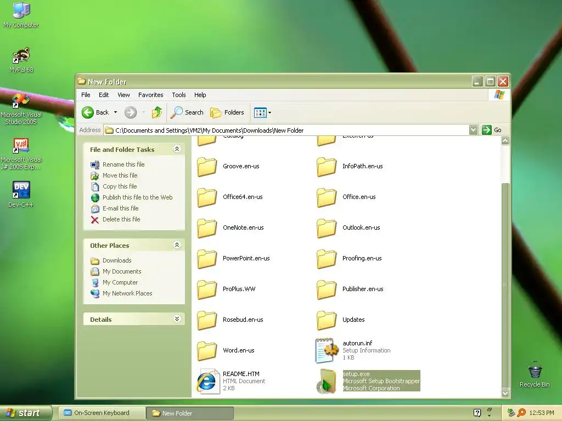Click the help question mark tray icon
The width and height of the screenshot is (562, 421).
point(477,413)
